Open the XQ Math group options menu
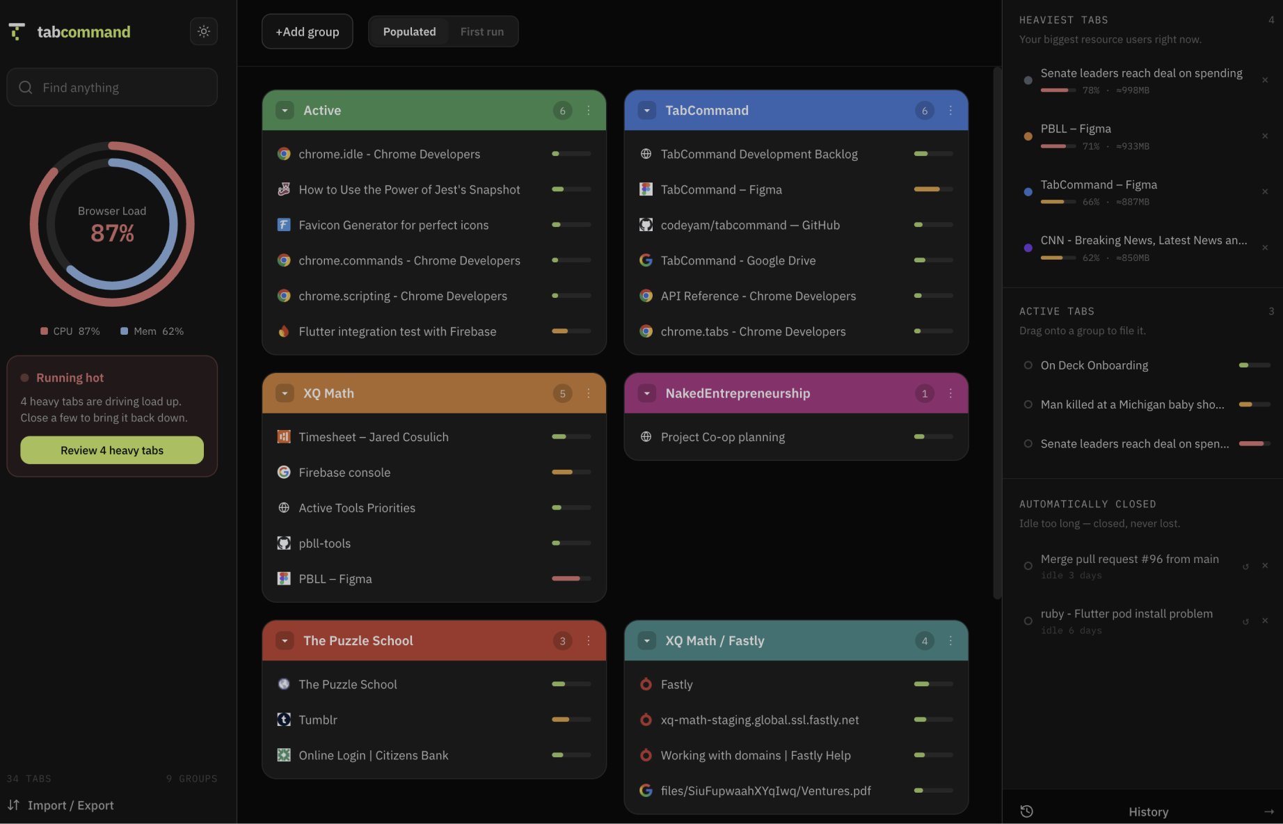 click(589, 393)
